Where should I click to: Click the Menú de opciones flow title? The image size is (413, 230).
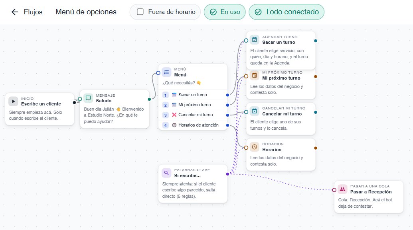[x=86, y=12]
